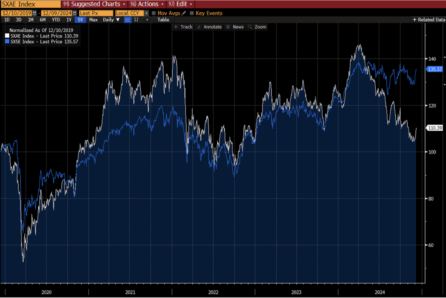Click the SX5E Index Last Price legend entry

(44, 42)
